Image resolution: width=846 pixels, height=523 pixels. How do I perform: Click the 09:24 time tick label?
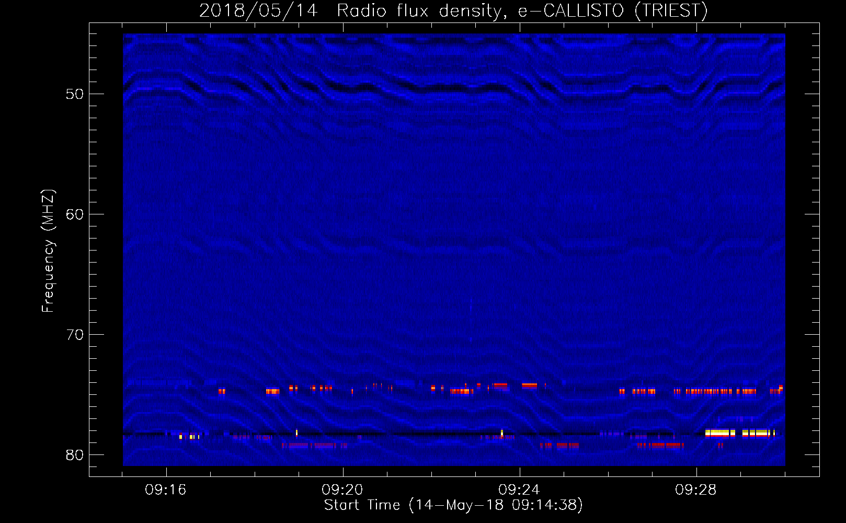pyautogui.click(x=519, y=490)
